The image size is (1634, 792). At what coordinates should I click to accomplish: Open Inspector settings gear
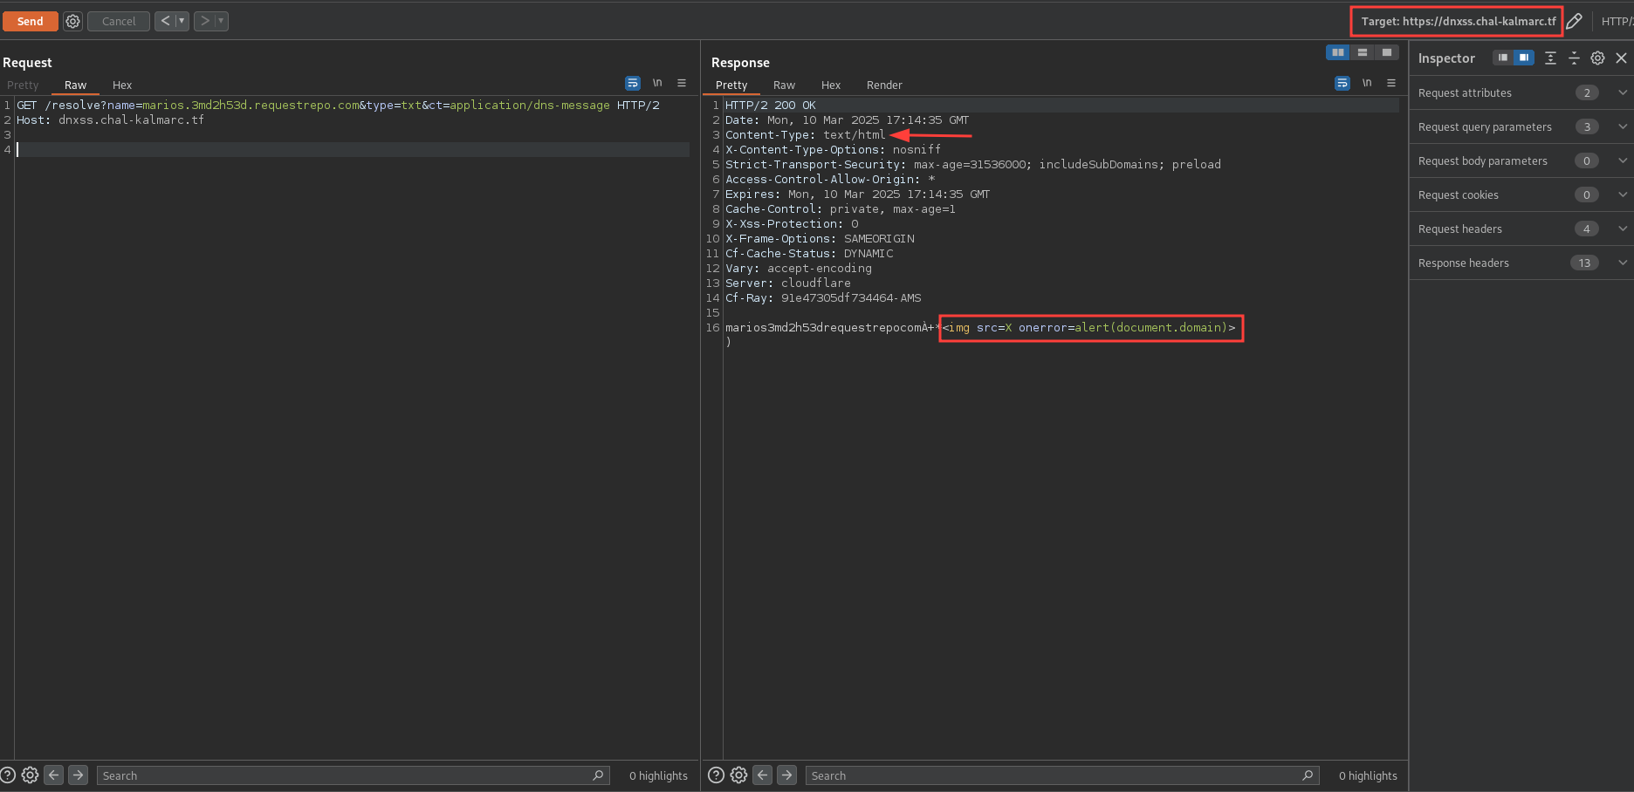click(x=1597, y=58)
